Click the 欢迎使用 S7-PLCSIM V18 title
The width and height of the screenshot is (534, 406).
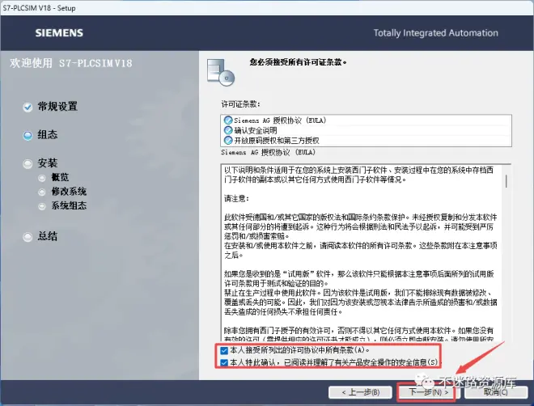click(x=71, y=63)
